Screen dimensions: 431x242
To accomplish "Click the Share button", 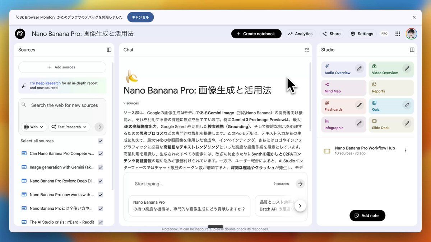I will [332, 34].
